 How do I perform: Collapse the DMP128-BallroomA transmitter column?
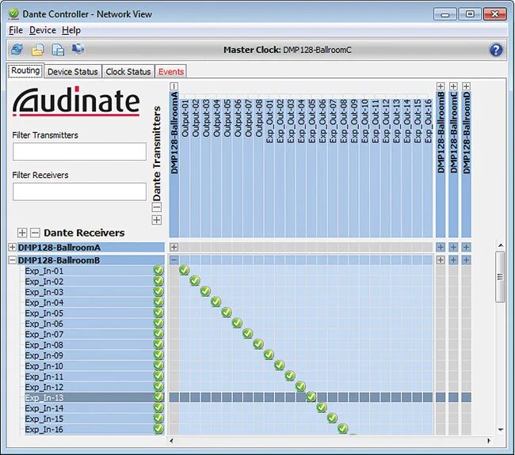174,86
